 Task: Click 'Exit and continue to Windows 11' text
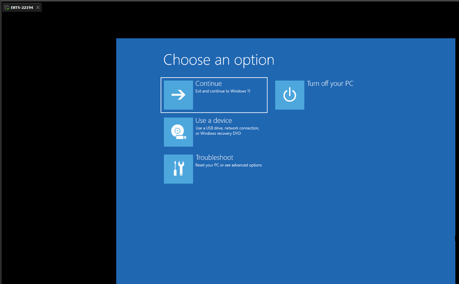(223, 91)
